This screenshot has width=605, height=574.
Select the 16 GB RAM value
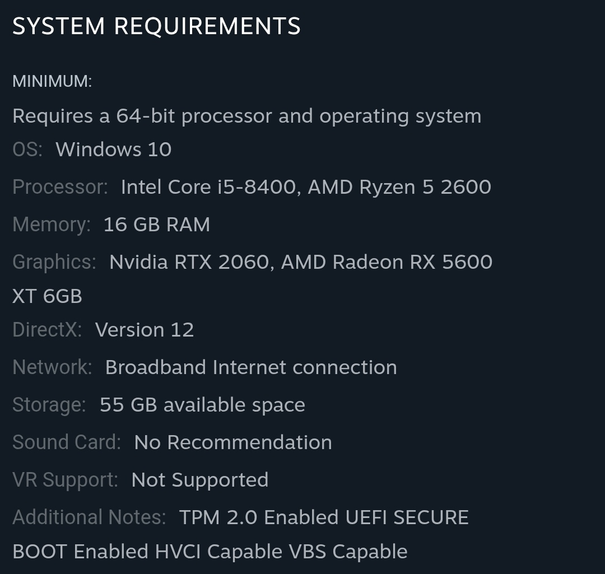point(157,225)
